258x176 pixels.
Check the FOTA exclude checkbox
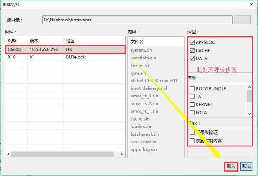click(x=192, y=113)
